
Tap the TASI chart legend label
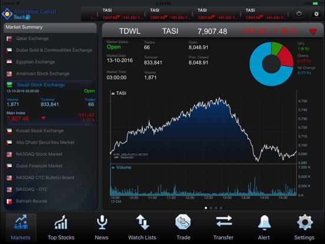point(119,93)
